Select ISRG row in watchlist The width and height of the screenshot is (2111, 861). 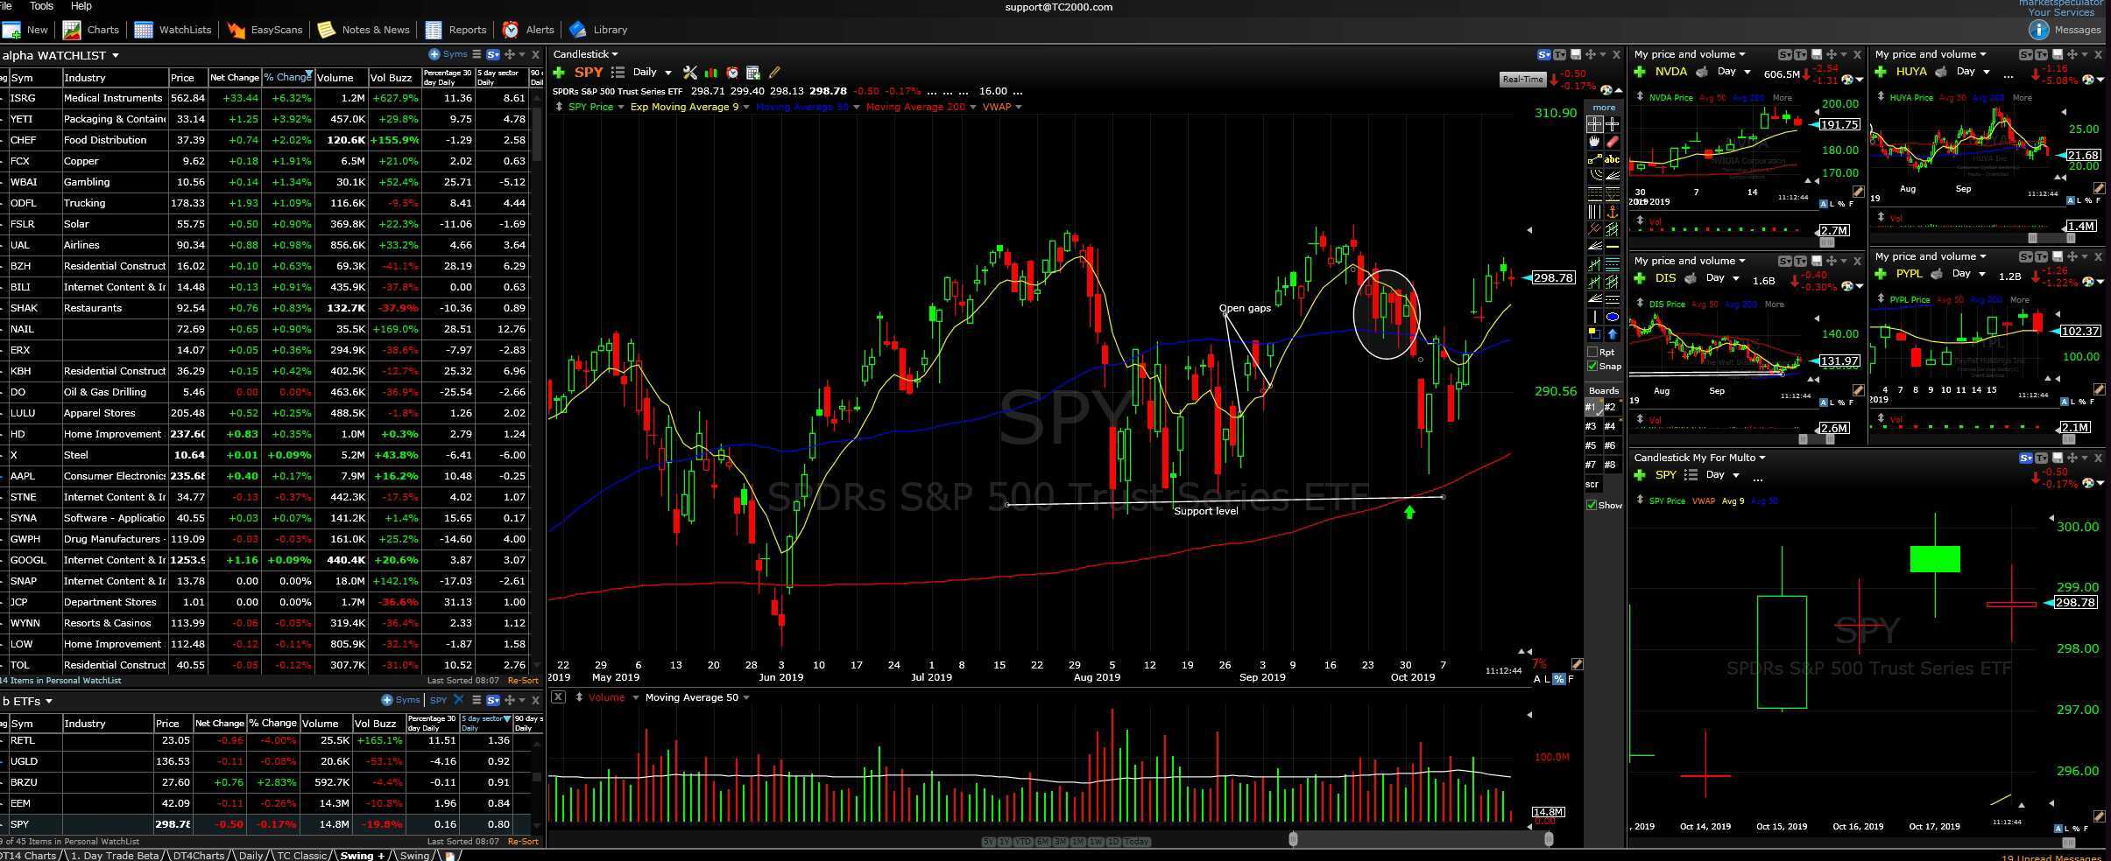click(267, 98)
